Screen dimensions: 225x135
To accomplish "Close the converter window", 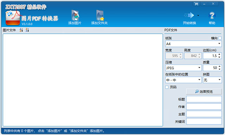I will tap(213, 4).
